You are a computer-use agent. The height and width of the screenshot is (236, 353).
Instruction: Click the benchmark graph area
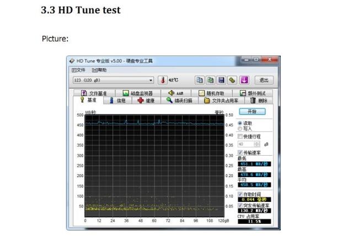pos(154,166)
